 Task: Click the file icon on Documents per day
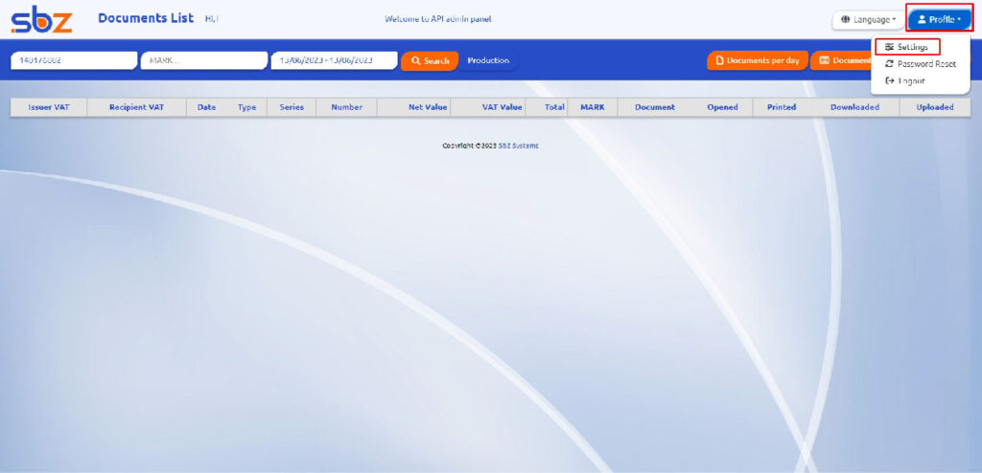pos(719,60)
